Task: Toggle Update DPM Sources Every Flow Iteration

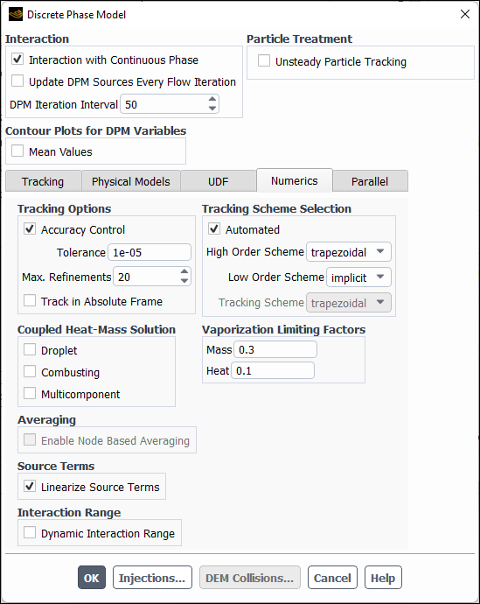Action: coord(17,81)
